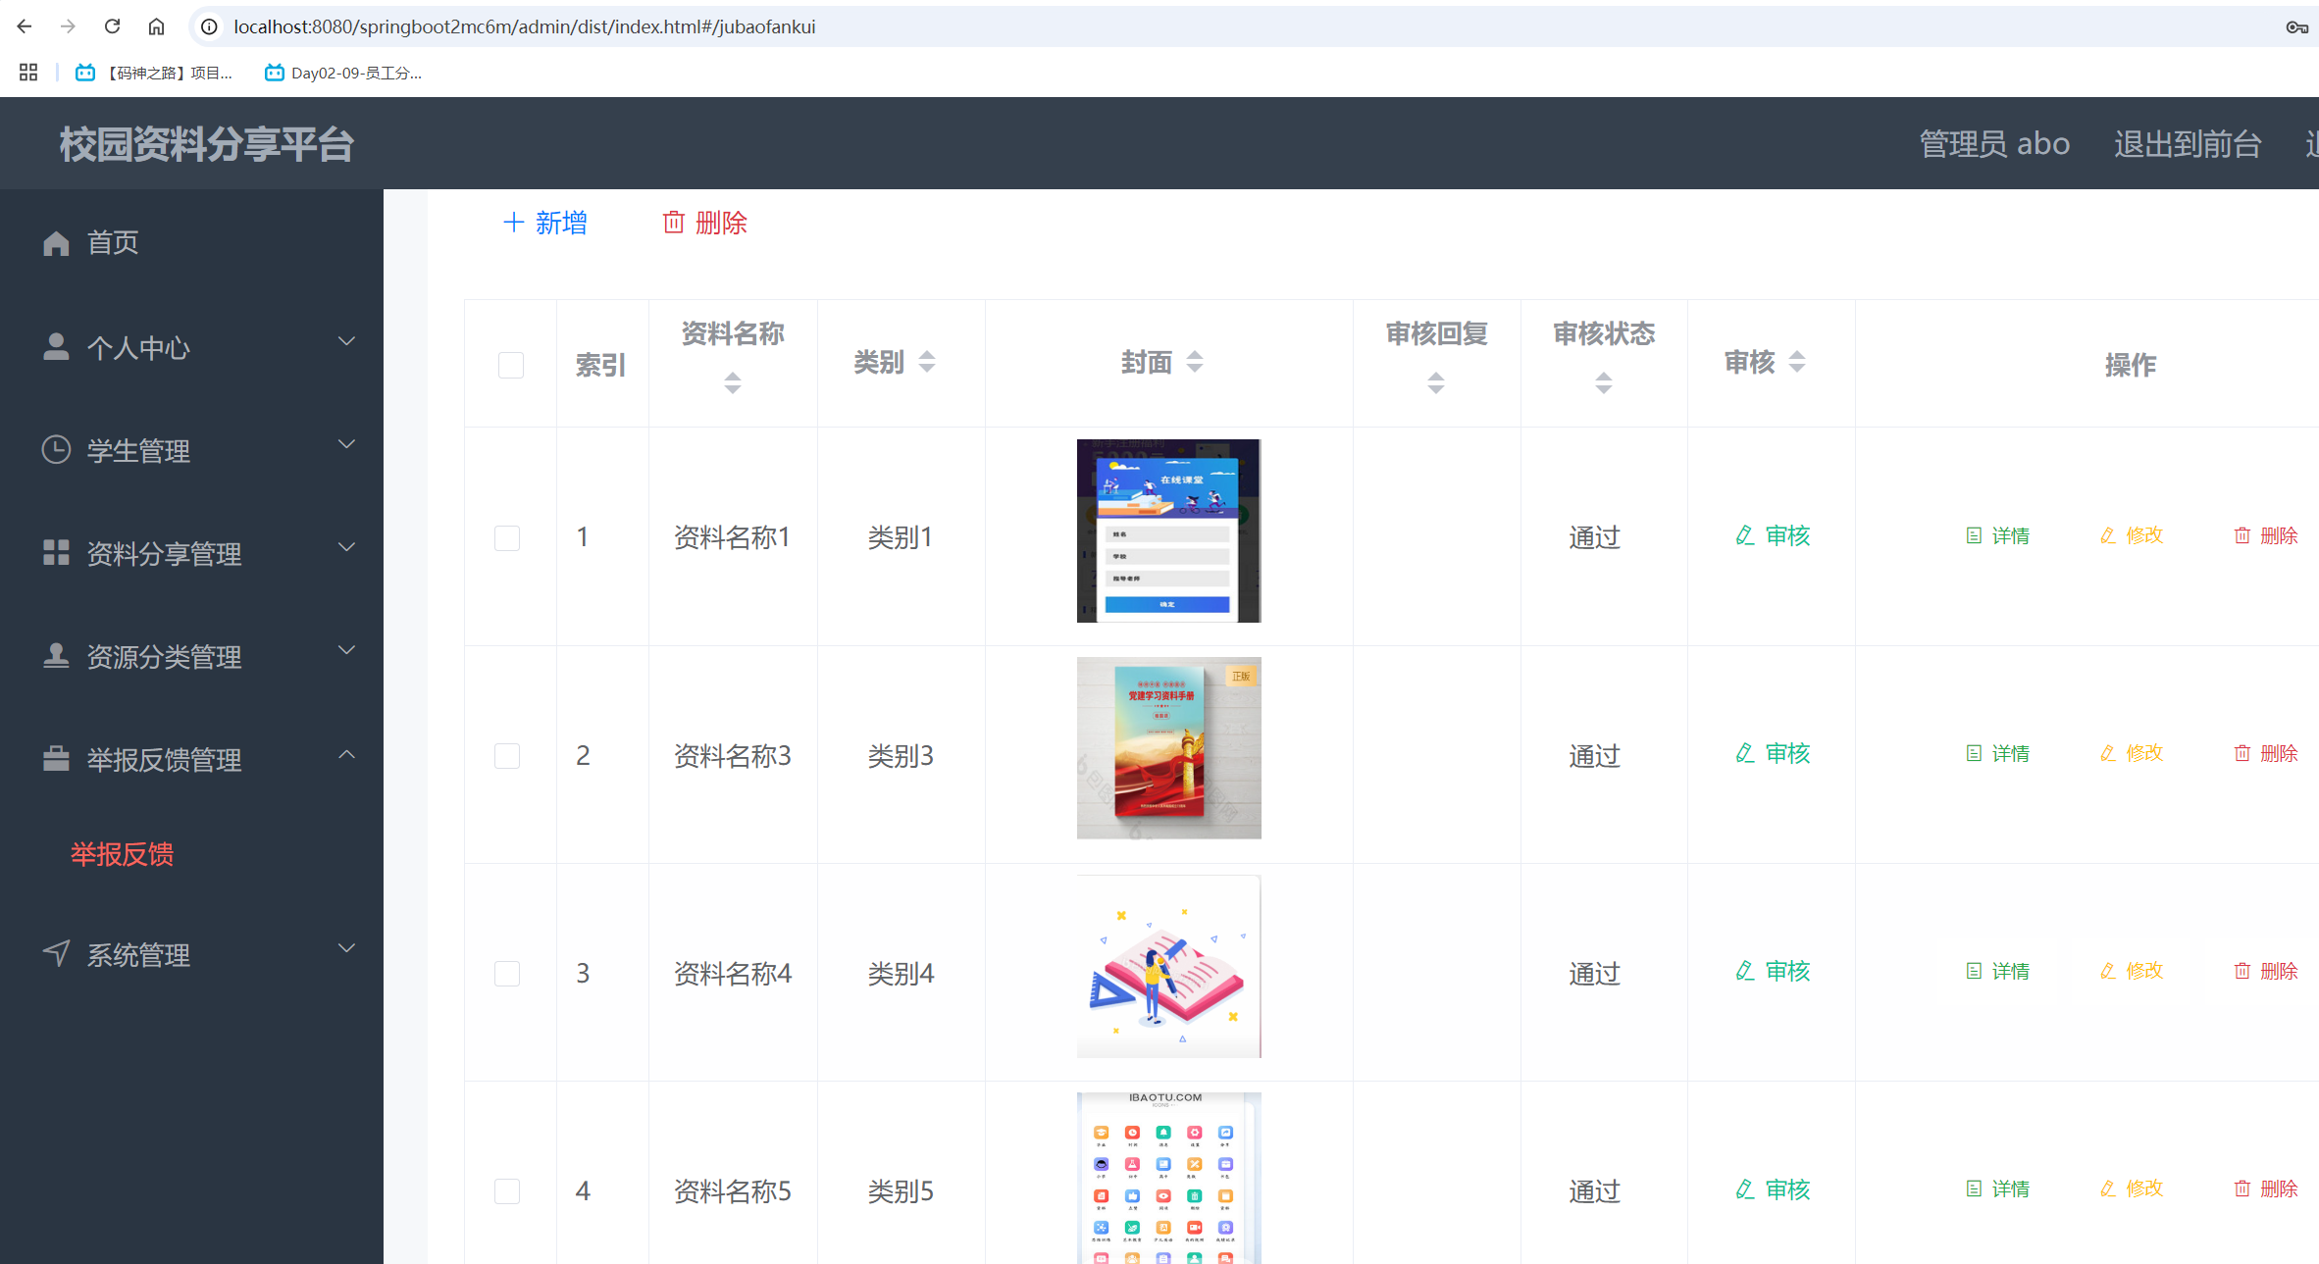
Task: Click the paper-plane icon for 系统管理
Action: (x=56, y=952)
